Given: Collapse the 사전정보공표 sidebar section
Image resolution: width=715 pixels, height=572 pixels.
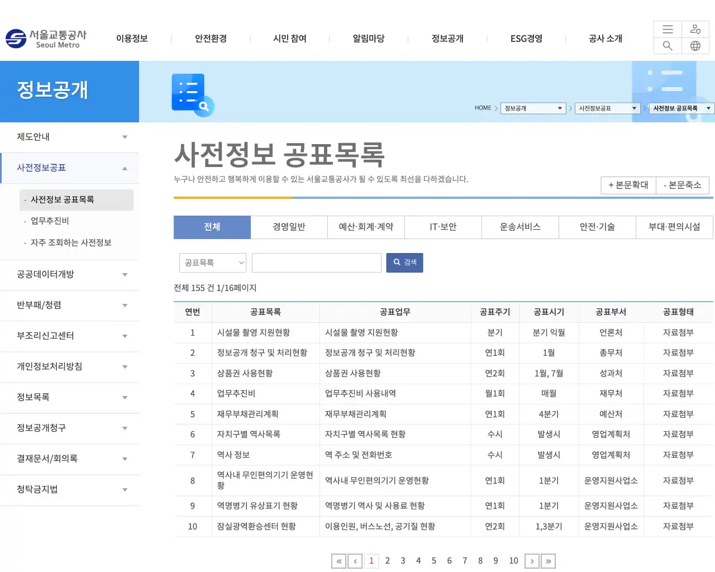Looking at the screenshot, I should (x=69, y=168).
